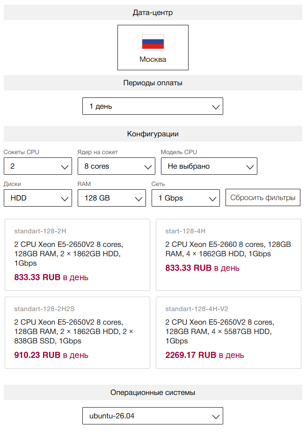Click the 2269.17 RUB в день price
The height and width of the screenshot is (446, 306).
204,355
